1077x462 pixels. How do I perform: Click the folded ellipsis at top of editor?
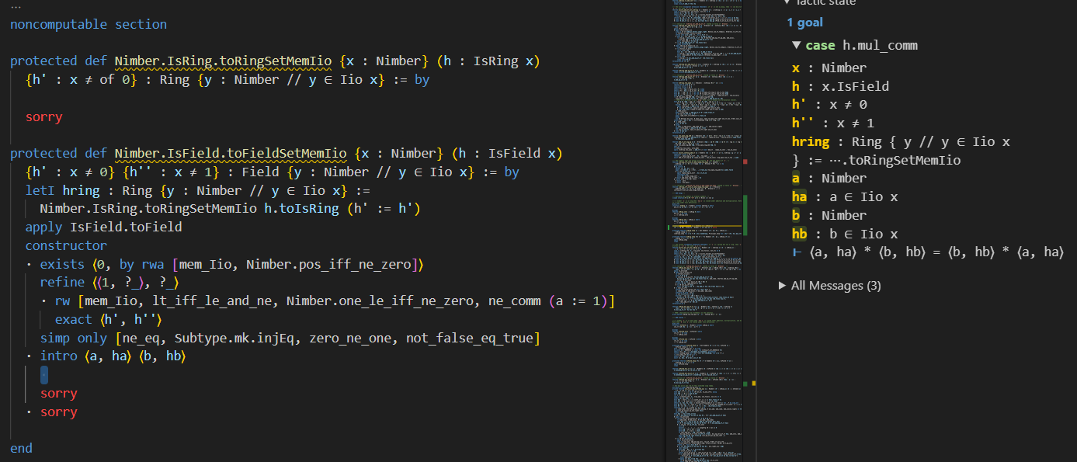(16, 6)
